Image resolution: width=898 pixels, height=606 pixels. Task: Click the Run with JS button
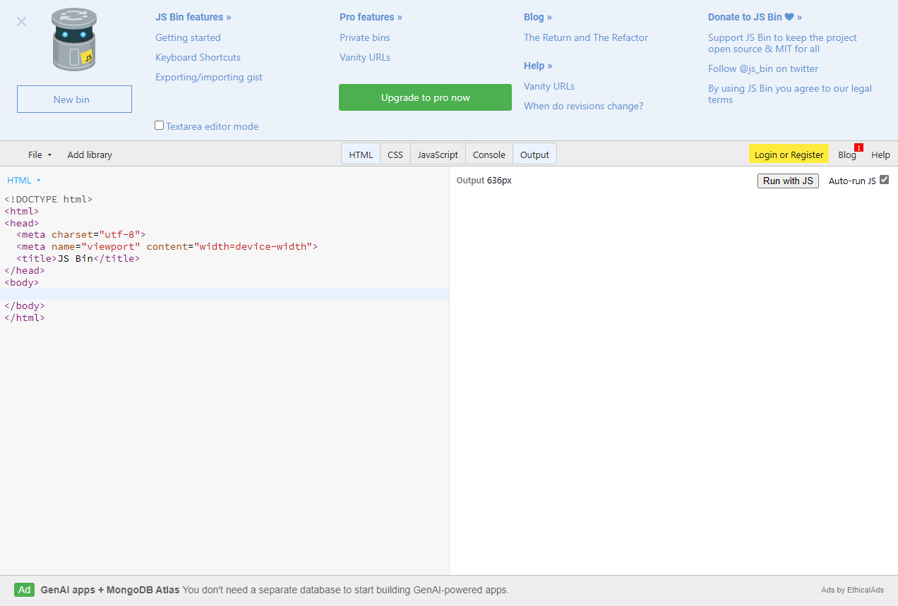(788, 181)
